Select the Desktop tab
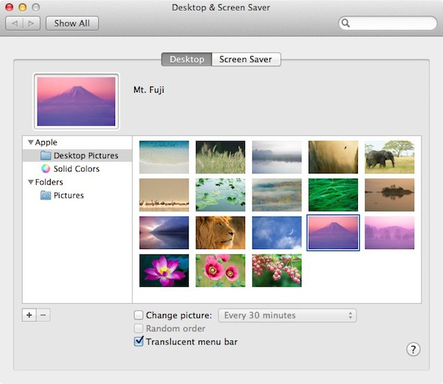443x384 pixels. 187,60
